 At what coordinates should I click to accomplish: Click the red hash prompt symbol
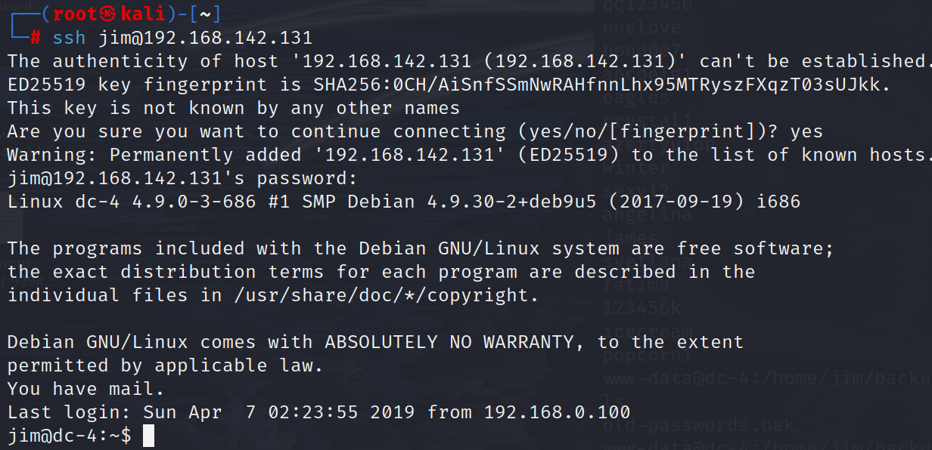tap(36, 39)
